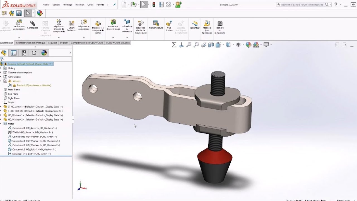Open Apply Scene dropdown icon
This screenshot has width=357, height=201.
256,45
